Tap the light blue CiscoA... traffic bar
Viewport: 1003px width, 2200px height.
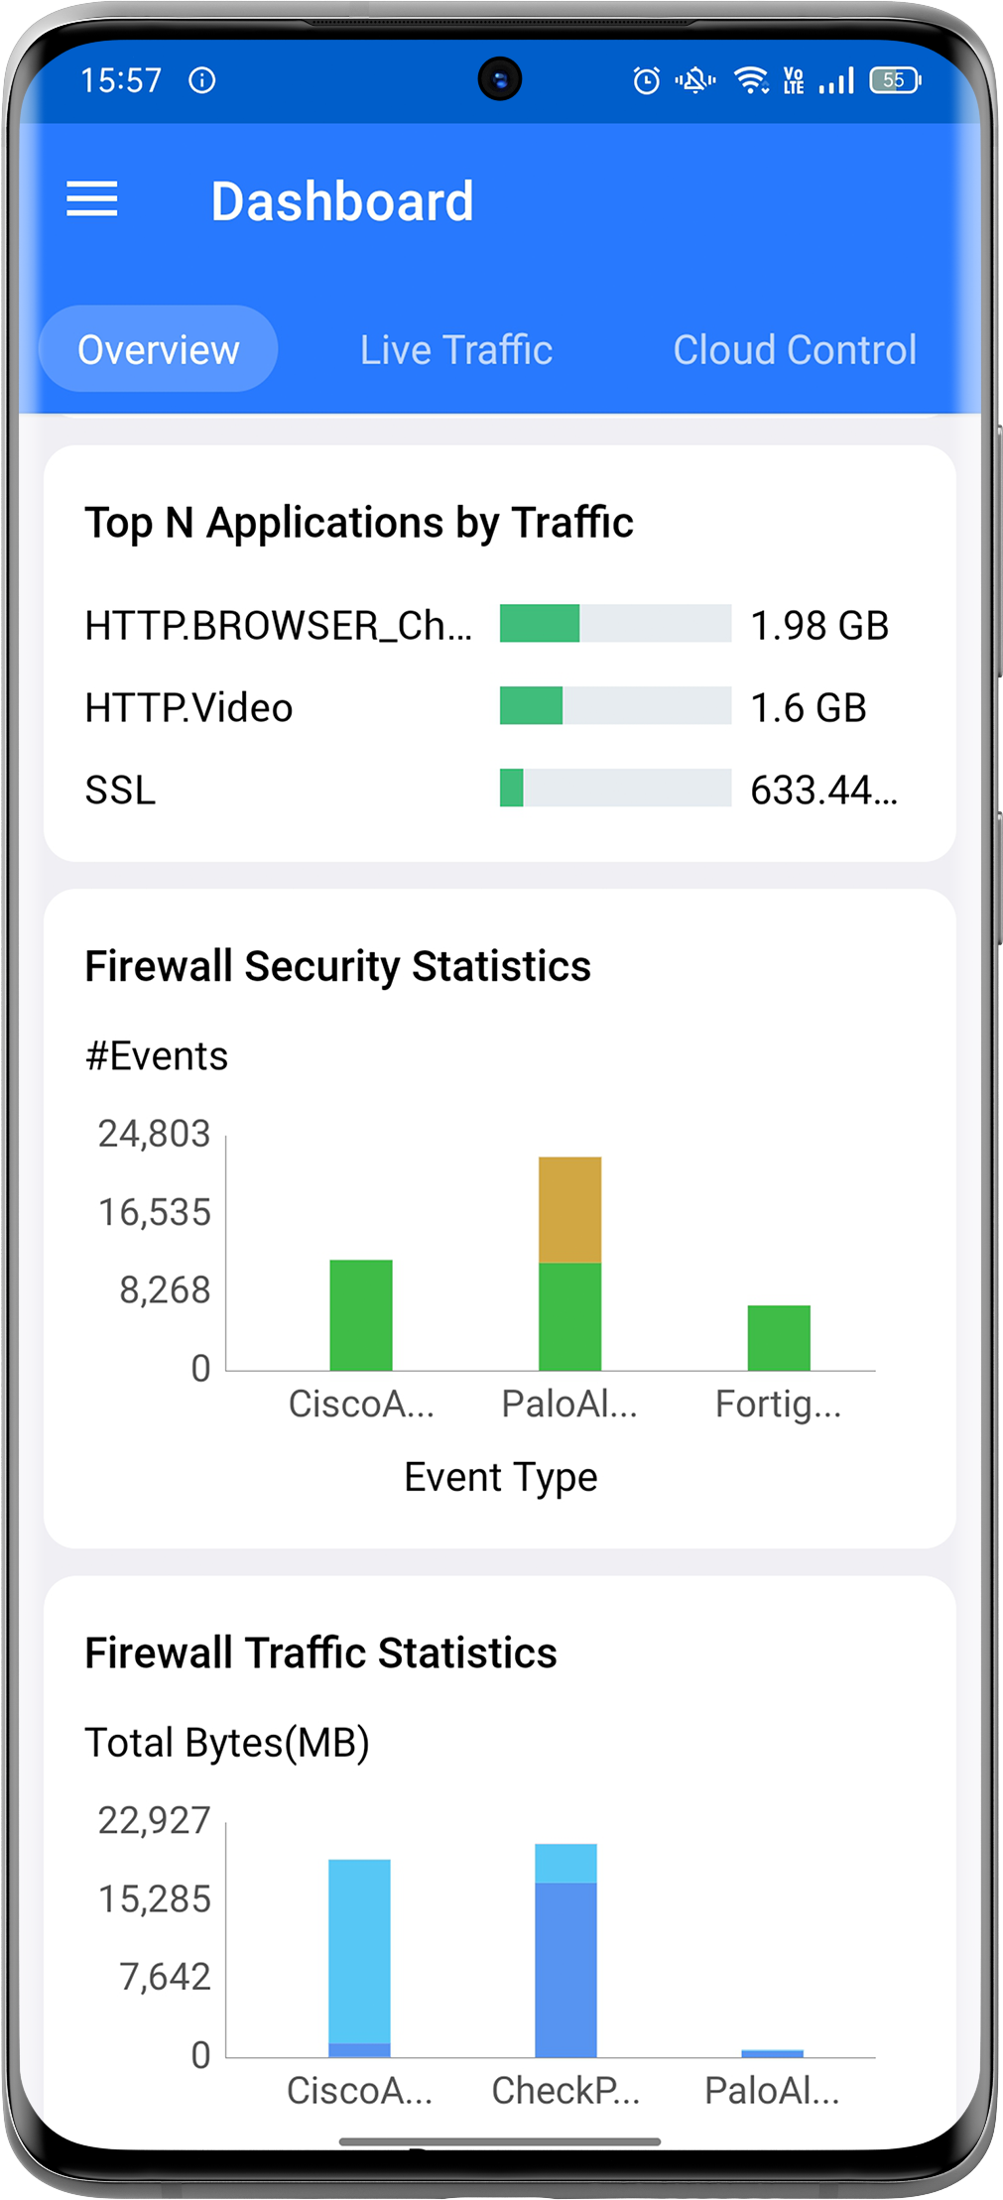tap(359, 1949)
